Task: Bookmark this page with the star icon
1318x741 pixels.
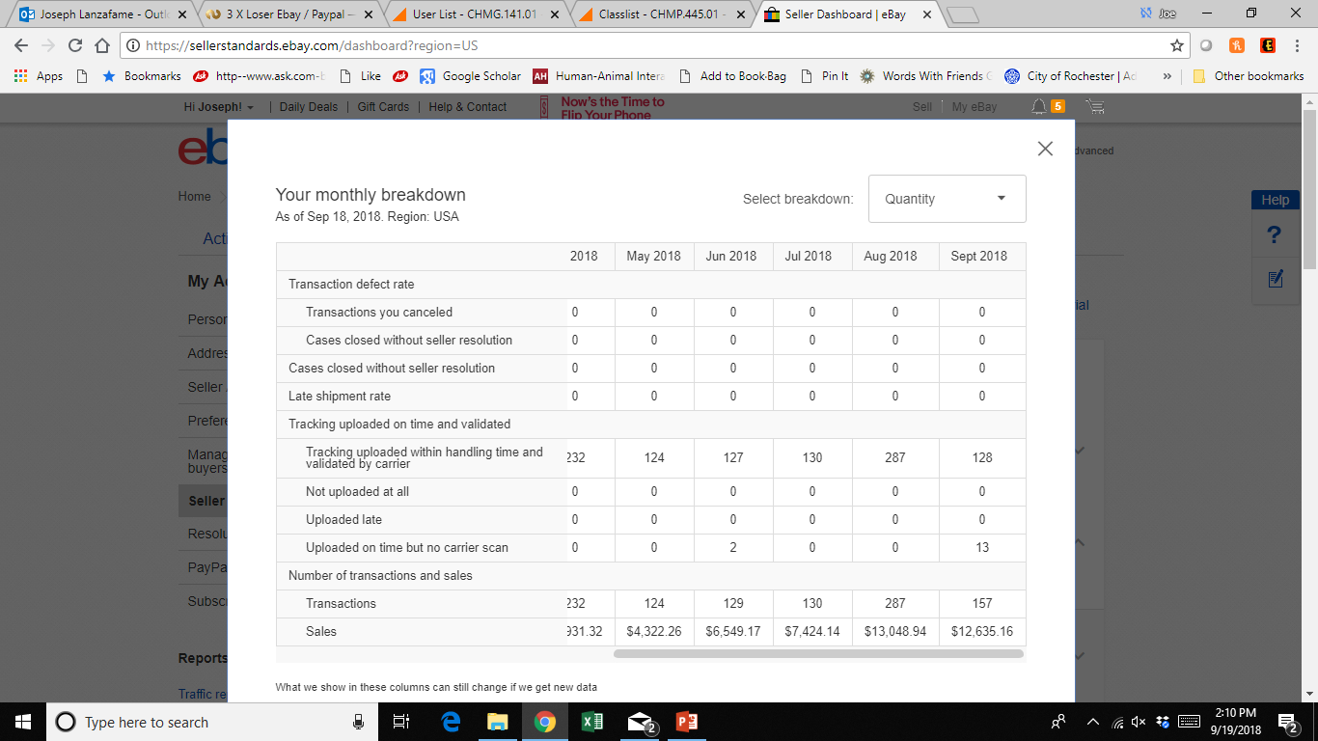Action: 1176,45
